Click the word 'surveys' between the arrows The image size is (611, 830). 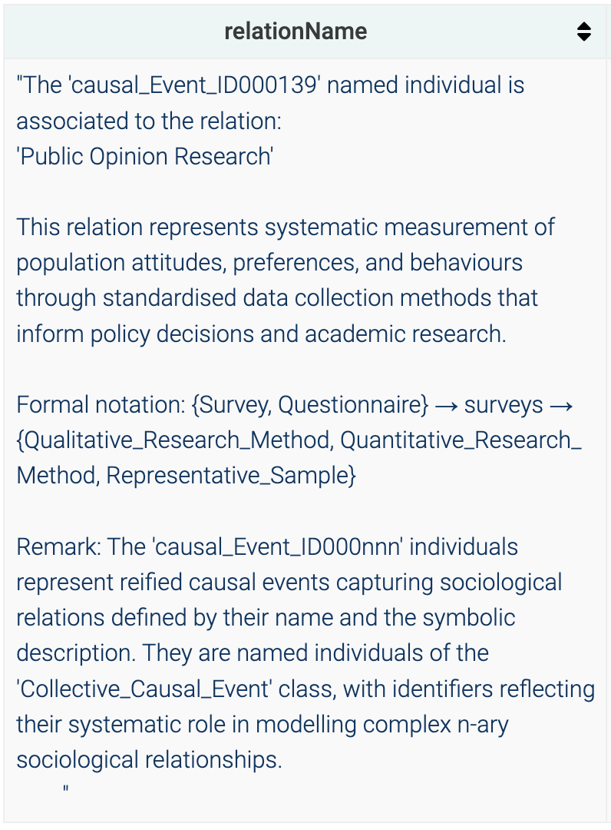tap(504, 405)
